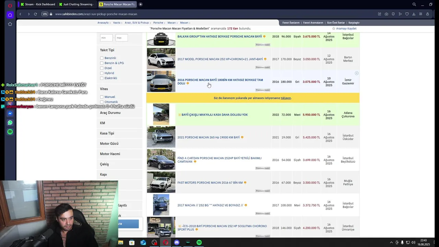
Task: Open the Karşılaştır menu item
Action: (x=354, y=23)
